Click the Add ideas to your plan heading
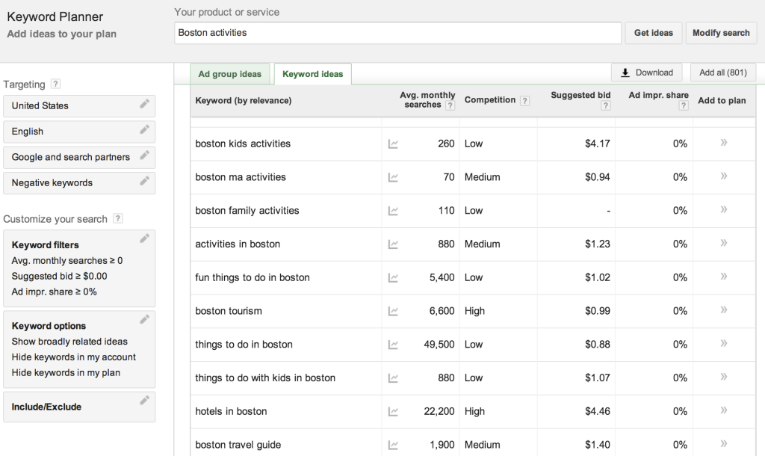Image resolution: width=765 pixels, height=456 pixels. tap(61, 34)
